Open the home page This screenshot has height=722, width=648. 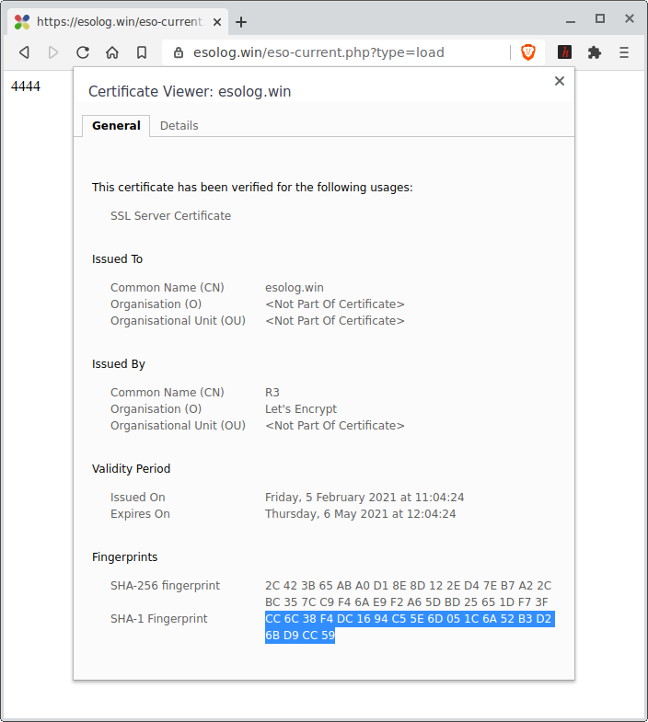pyautogui.click(x=112, y=52)
